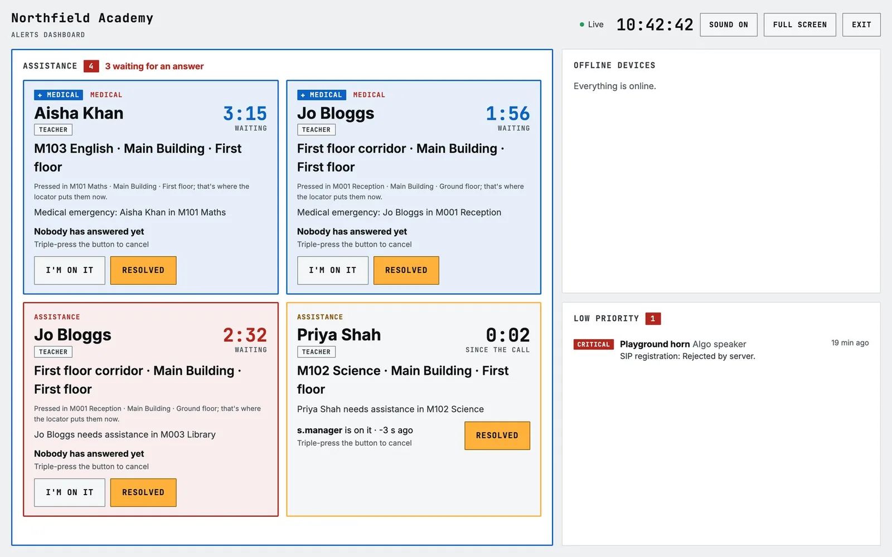
Task: Click the '3 waiting for an answer' text
Action: pos(154,66)
